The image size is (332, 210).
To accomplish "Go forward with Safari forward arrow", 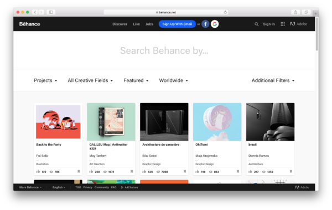I will (x=41, y=12).
